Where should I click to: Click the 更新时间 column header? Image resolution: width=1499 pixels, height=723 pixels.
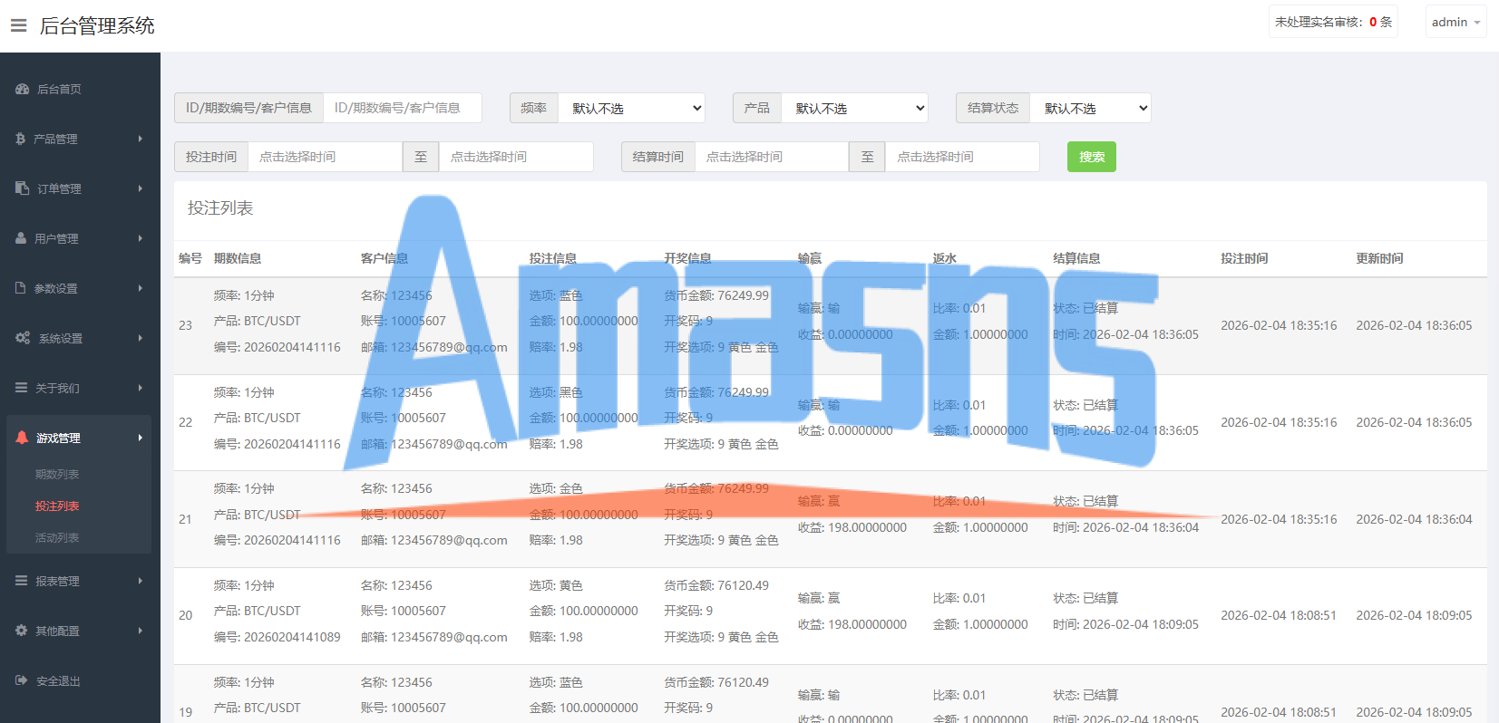(x=1379, y=258)
